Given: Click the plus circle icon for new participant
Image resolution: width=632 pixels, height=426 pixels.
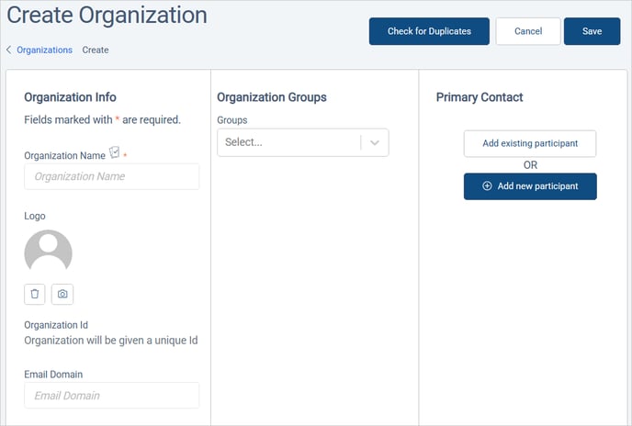Looking at the screenshot, I should coord(487,186).
